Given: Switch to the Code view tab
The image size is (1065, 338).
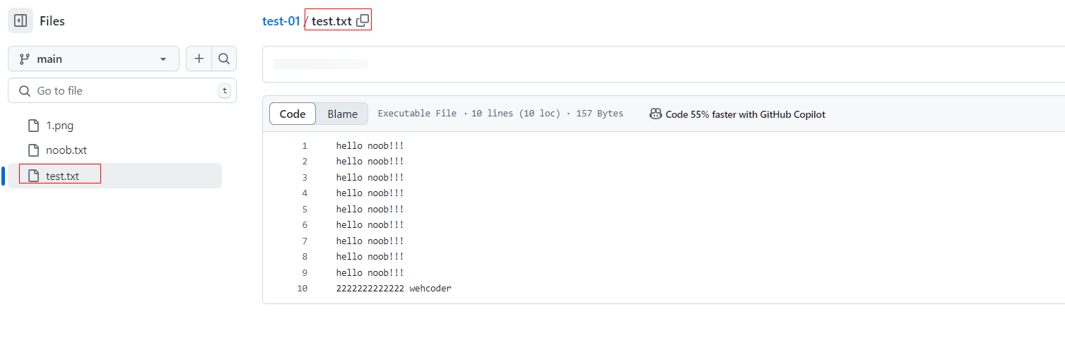Looking at the screenshot, I should (x=293, y=114).
